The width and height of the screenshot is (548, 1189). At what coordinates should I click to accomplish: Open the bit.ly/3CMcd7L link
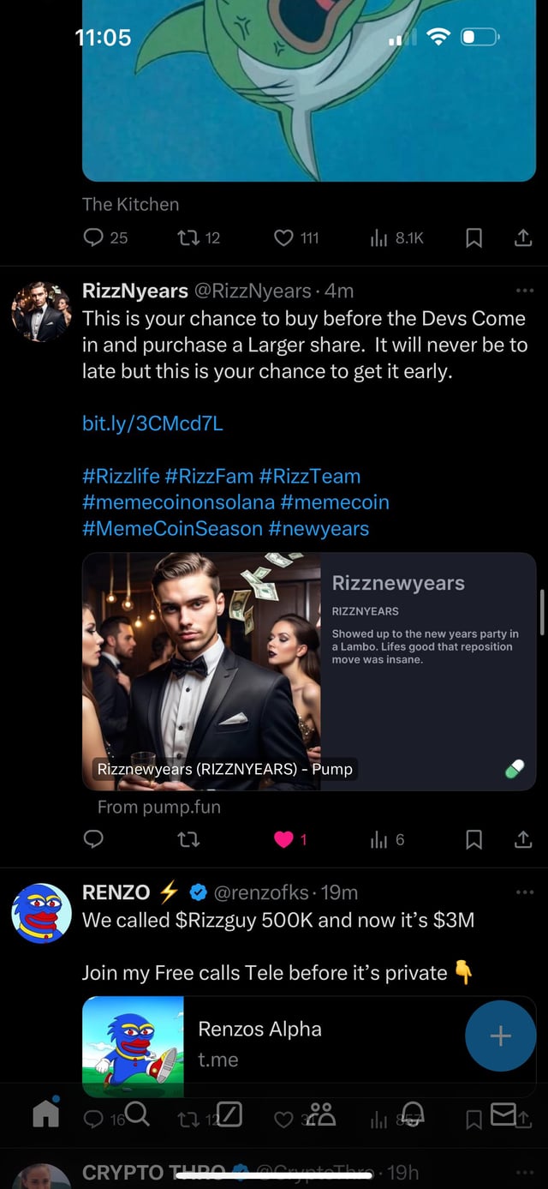pos(152,423)
